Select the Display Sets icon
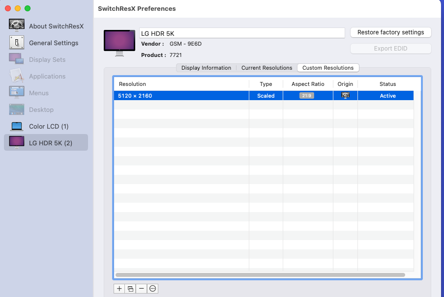This screenshot has width=444, height=297. [16, 59]
